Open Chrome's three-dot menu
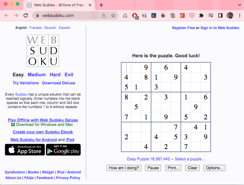This screenshot has height=185, width=244. pos(240,15)
